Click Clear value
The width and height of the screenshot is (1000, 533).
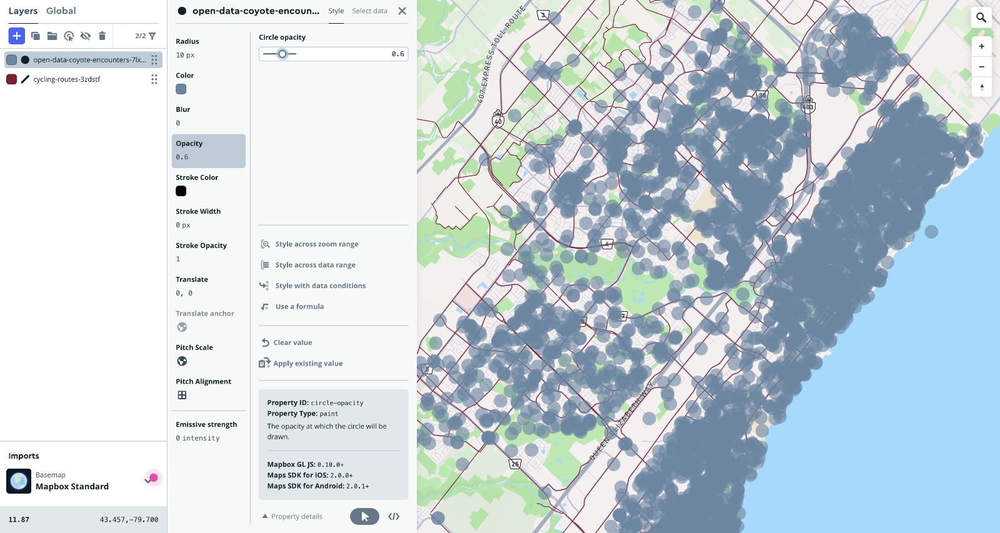coord(292,342)
